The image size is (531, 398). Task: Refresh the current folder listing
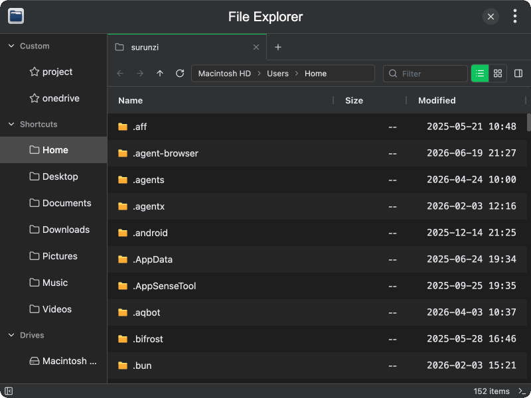click(180, 74)
